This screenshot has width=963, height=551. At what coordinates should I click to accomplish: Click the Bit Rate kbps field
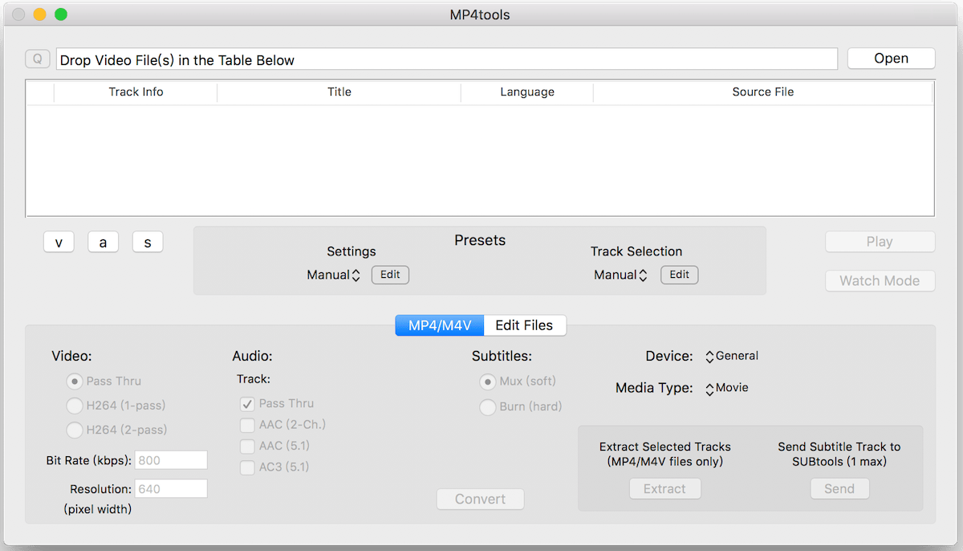click(171, 460)
